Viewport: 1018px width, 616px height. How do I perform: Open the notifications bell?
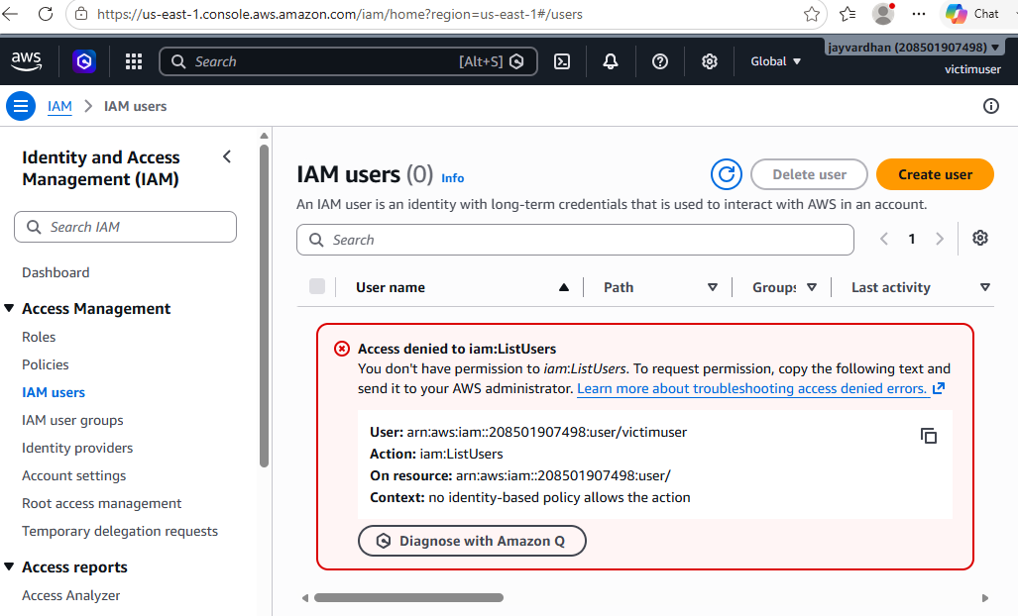coord(611,61)
